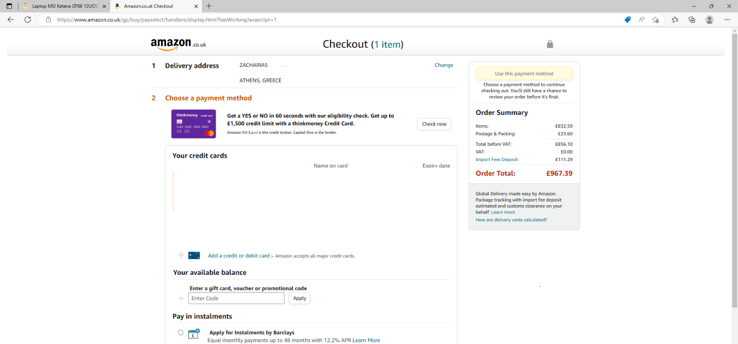Open the blue shopping price tag icon
This screenshot has height=344, width=738.
click(x=627, y=19)
